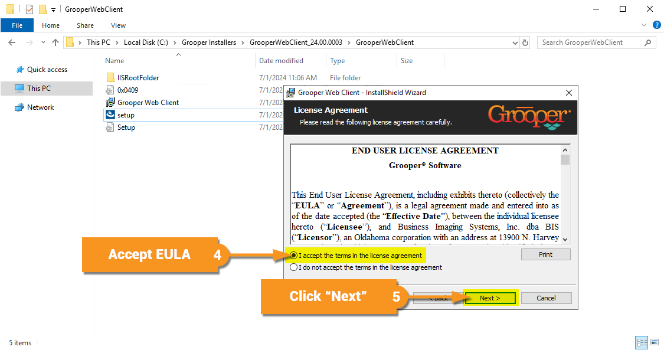664x350 pixels.
Task: Open Explorer Help question mark
Action: point(657,25)
